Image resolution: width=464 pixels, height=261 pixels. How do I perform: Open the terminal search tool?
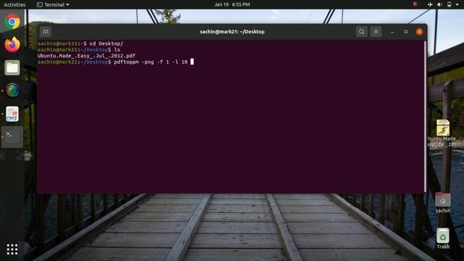pyautogui.click(x=362, y=32)
